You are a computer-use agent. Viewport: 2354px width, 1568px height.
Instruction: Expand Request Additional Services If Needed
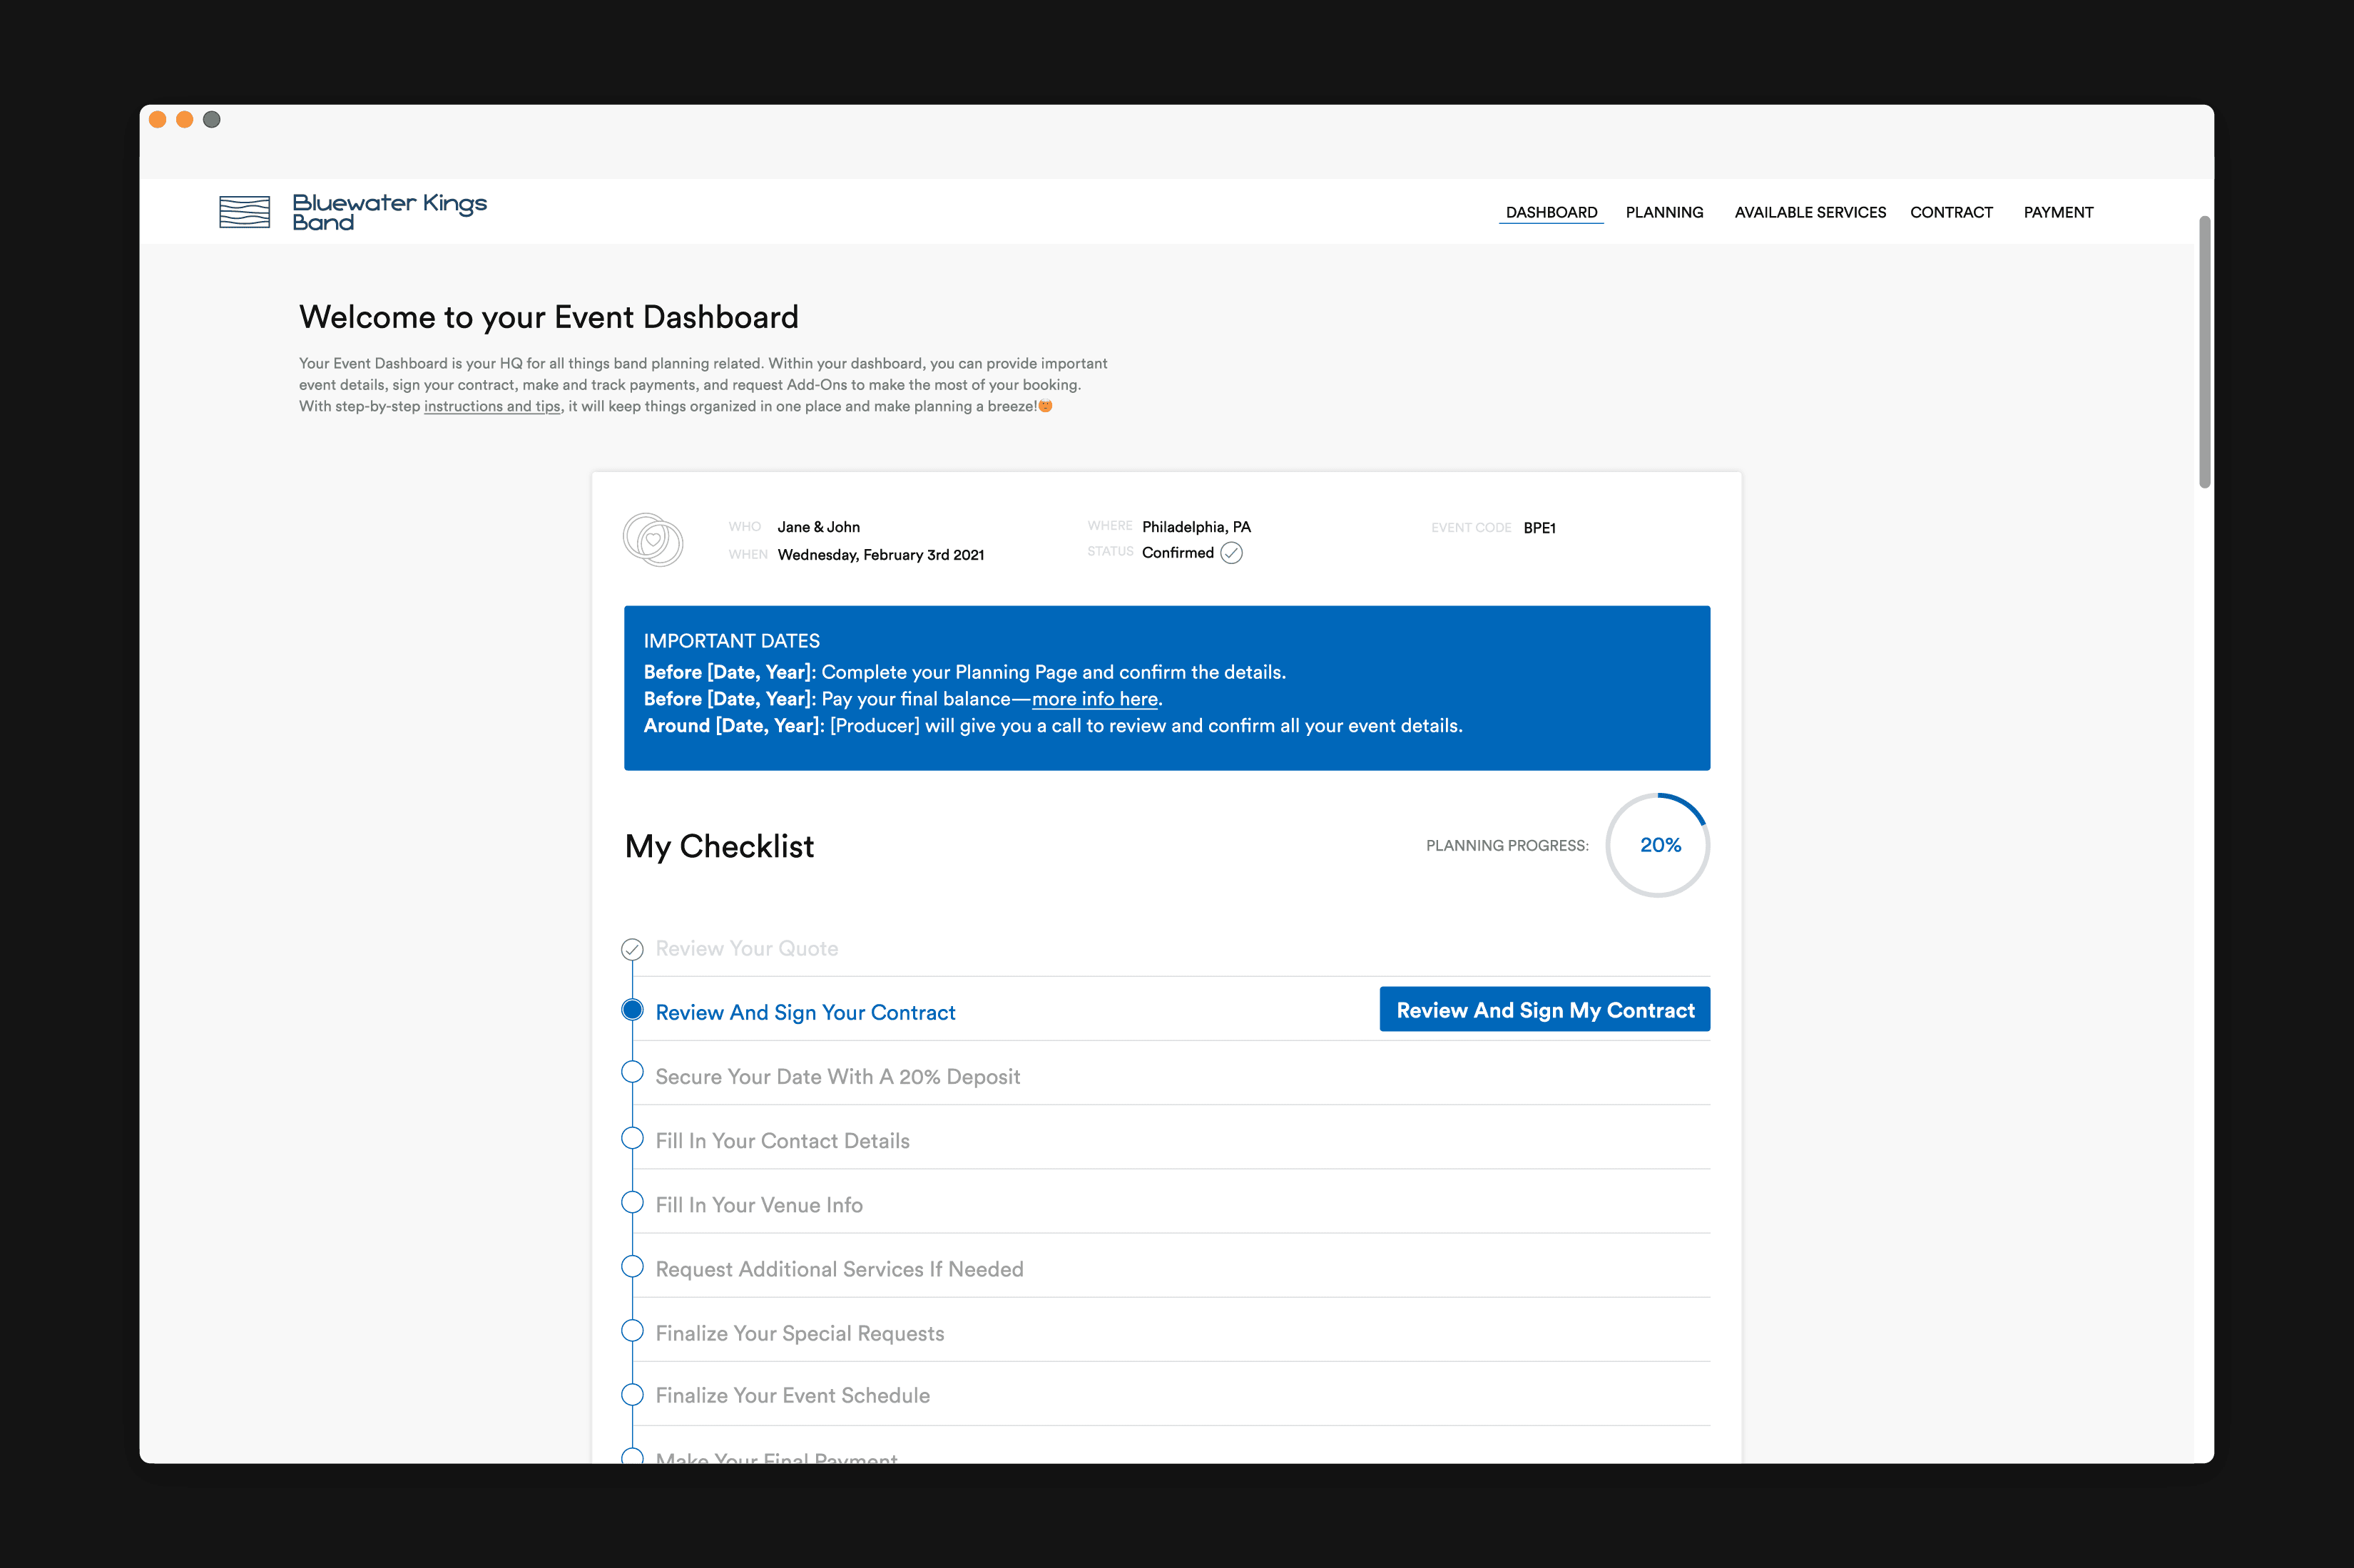pyautogui.click(x=838, y=1269)
